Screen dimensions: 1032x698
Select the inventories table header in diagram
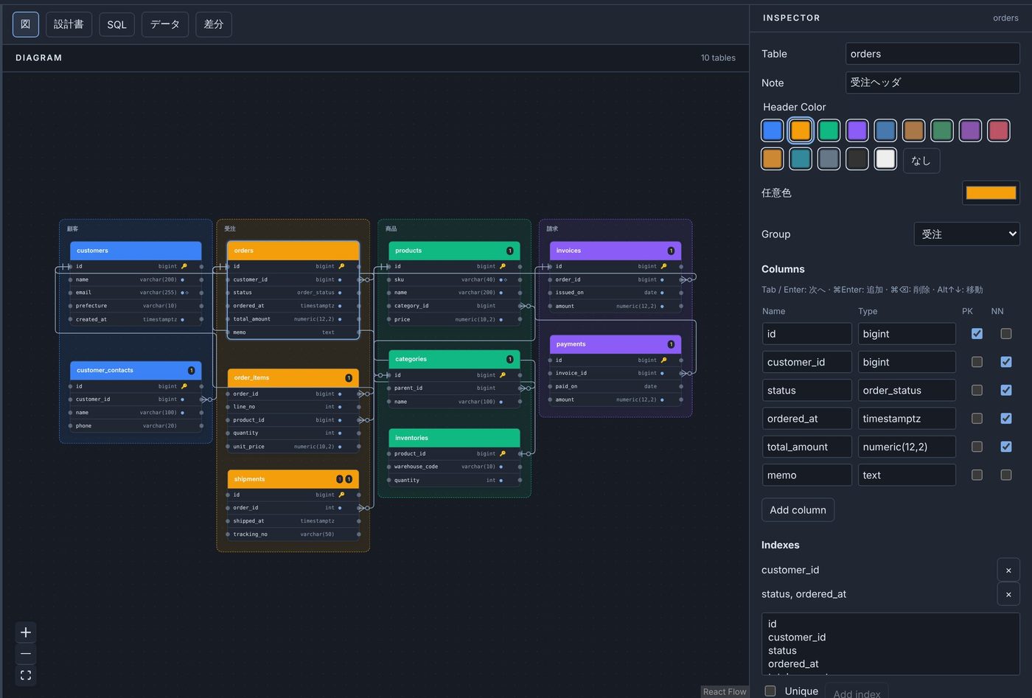(x=454, y=438)
